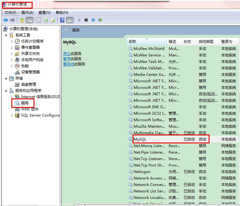Collapse the 服务和应用程序 tree node

[6, 91]
